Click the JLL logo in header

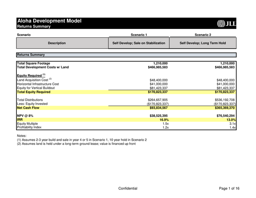227,24
